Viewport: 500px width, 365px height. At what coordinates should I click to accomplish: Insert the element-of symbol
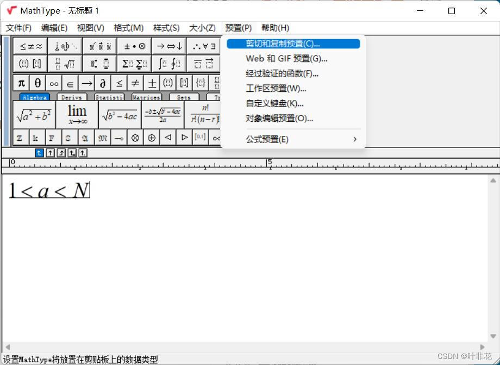coord(70,83)
